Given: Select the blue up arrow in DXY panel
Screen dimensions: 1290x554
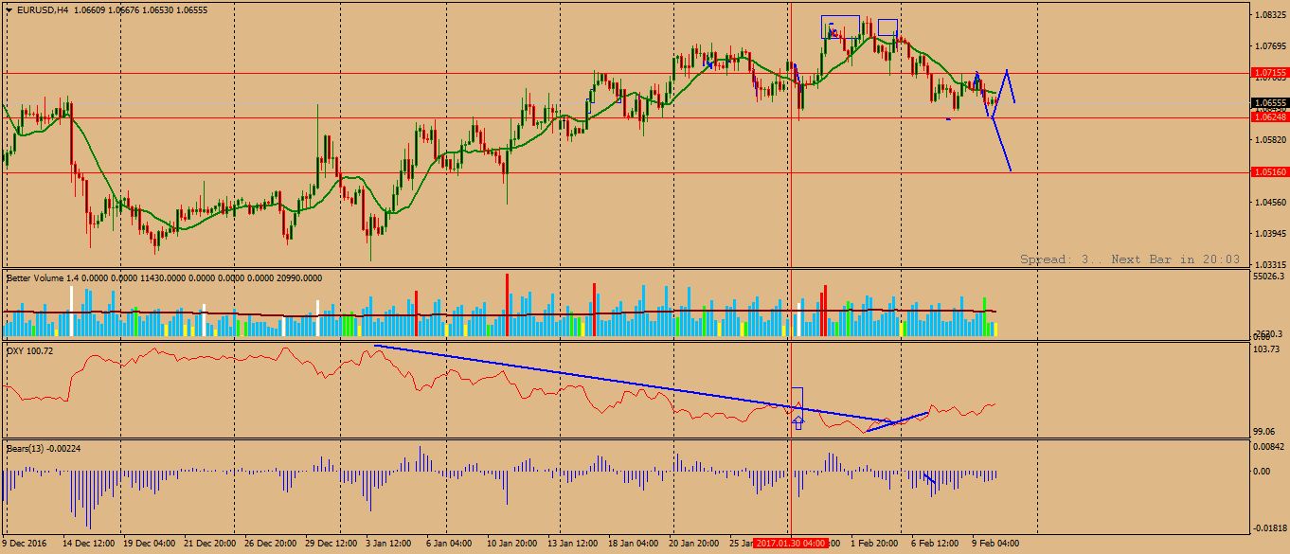Looking at the screenshot, I should [797, 421].
